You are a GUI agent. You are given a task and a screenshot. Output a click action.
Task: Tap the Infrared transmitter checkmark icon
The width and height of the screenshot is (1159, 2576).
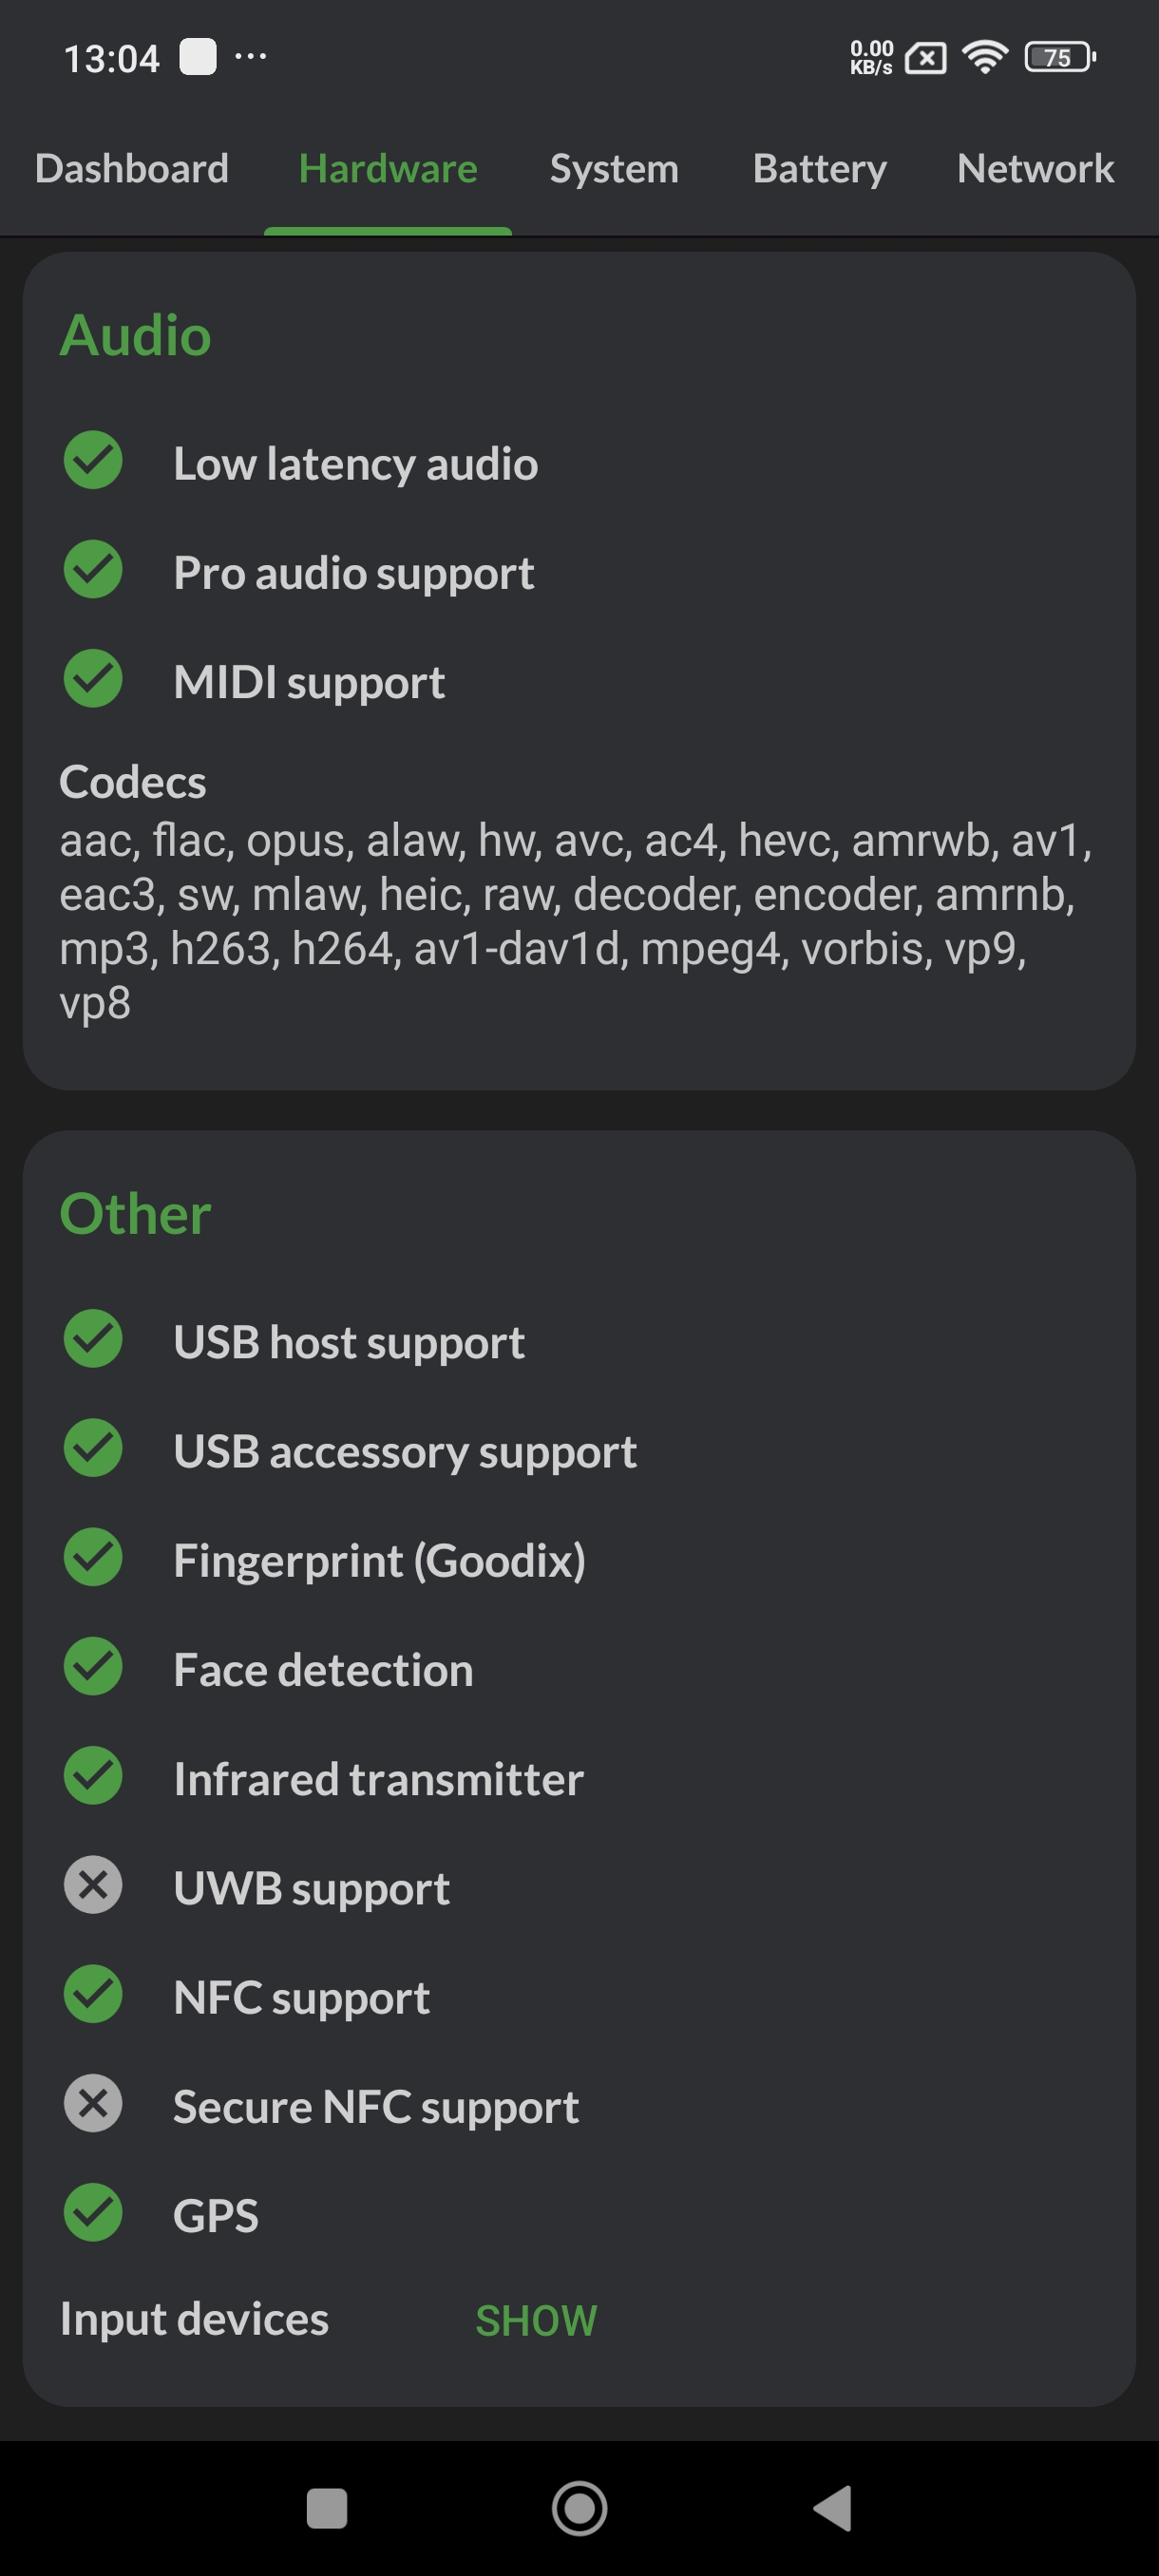[93, 1776]
